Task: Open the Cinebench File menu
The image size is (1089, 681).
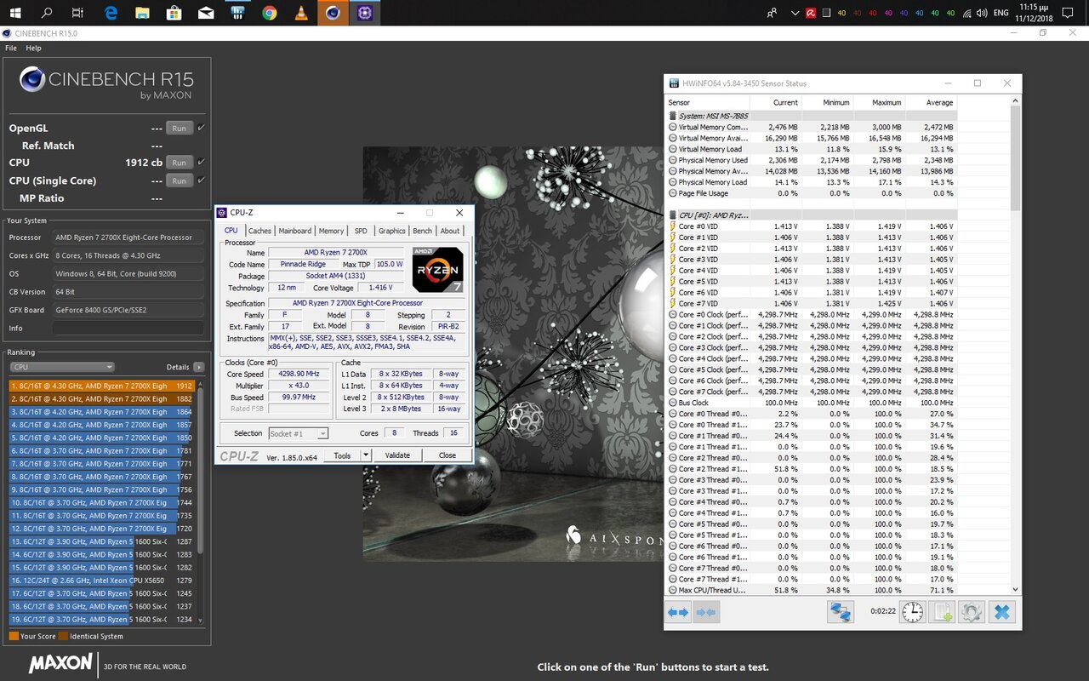Action: point(11,49)
